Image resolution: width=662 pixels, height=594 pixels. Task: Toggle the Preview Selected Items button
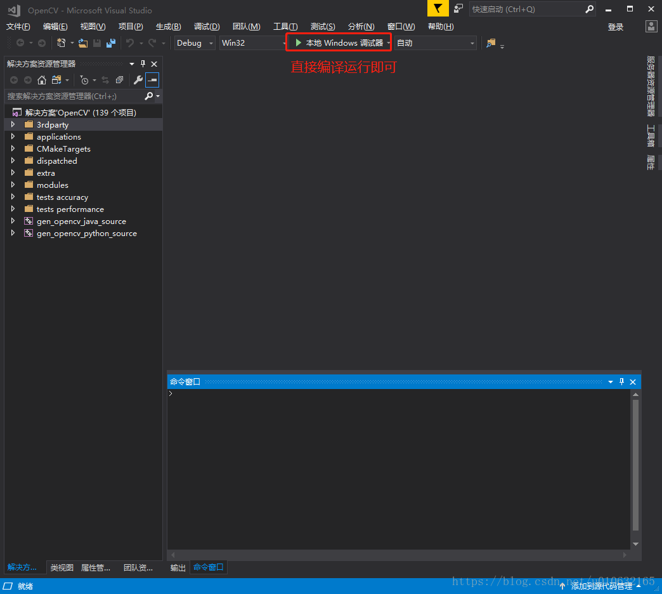click(x=152, y=80)
